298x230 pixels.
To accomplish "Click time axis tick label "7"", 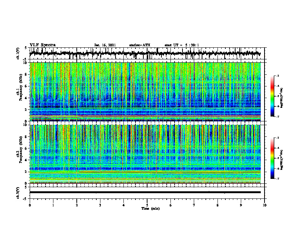I will 194,205.
